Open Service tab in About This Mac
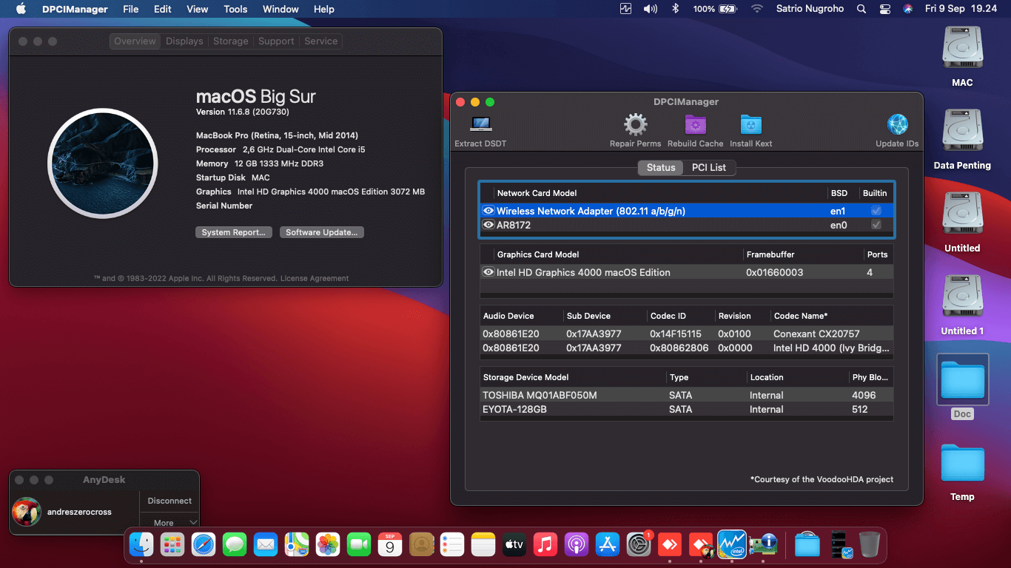Screen dimensions: 1011x568 (321, 41)
